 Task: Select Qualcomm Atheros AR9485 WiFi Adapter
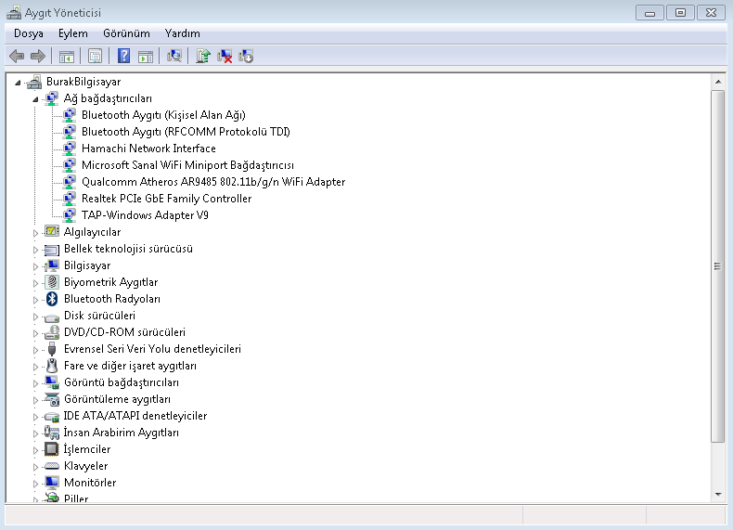[213, 182]
